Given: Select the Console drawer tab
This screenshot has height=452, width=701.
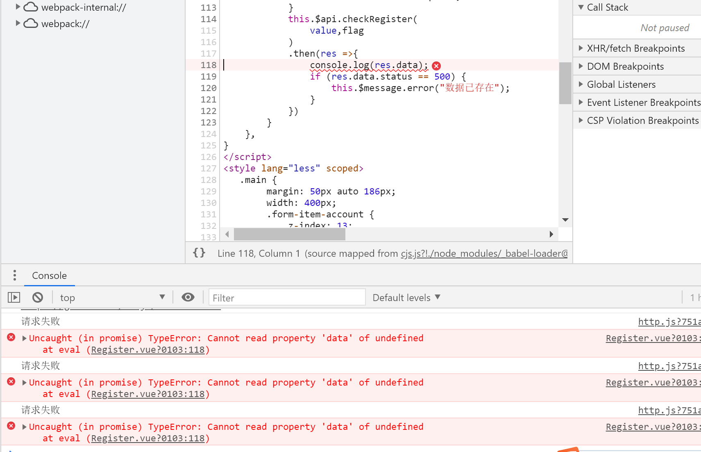Looking at the screenshot, I should 50,276.
